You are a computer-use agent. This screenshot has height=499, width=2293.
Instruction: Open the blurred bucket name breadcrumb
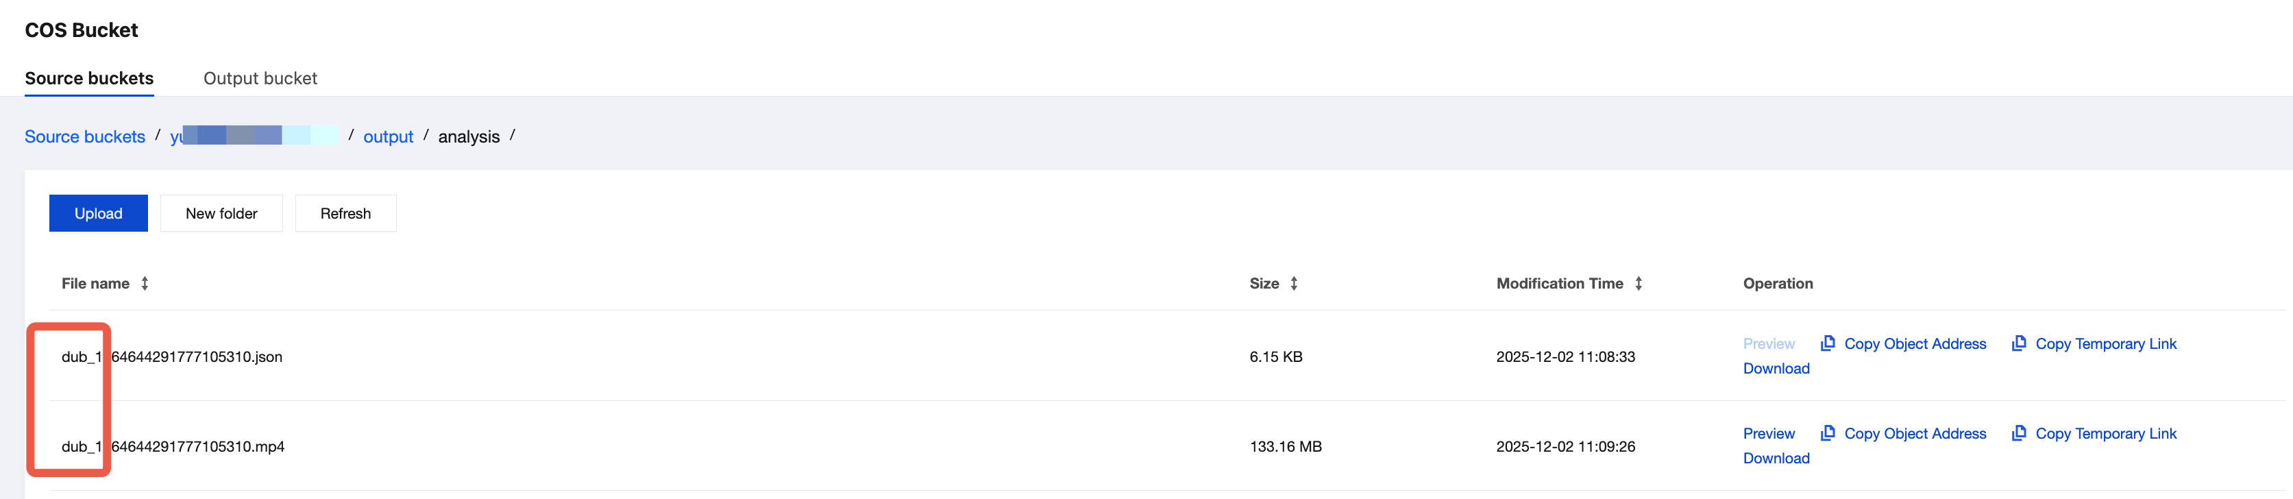coord(254,136)
